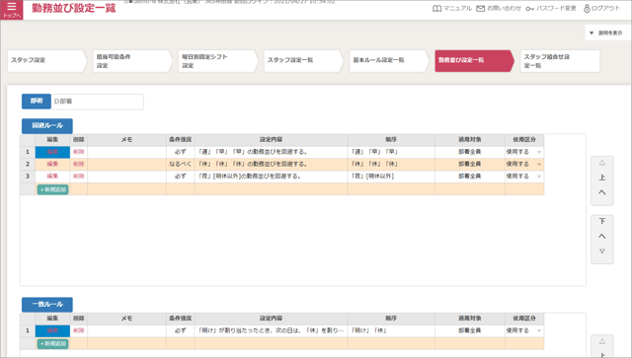This screenshot has height=358, width=632.
Task: Select 順序 cell 「休」「休」「休」
Action: pyautogui.click(x=391, y=164)
